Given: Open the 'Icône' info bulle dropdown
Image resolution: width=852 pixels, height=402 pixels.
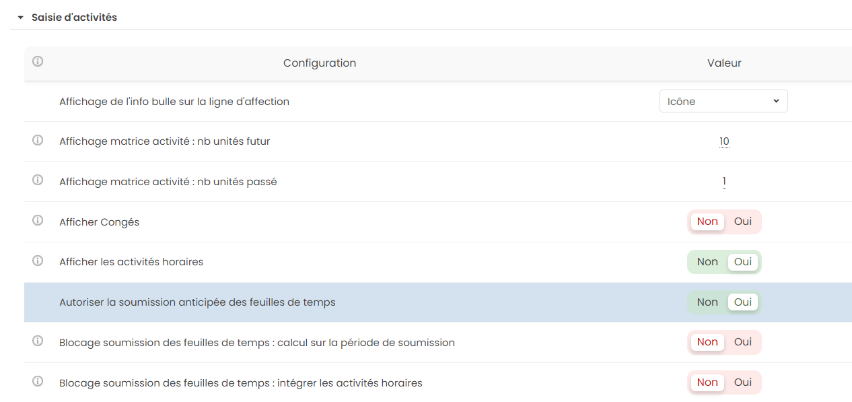Looking at the screenshot, I should (x=723, y=102).
